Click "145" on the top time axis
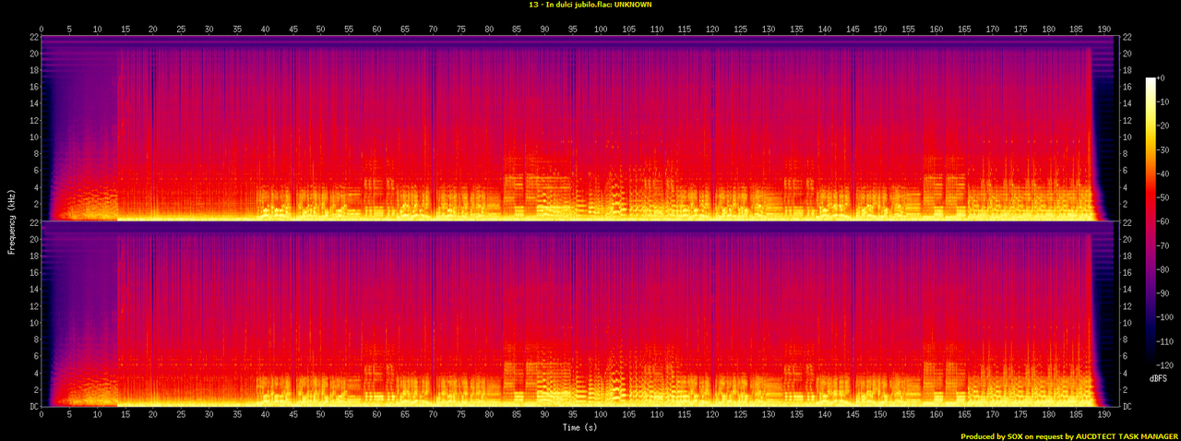 pyautogui.click(x=853, y=29)
